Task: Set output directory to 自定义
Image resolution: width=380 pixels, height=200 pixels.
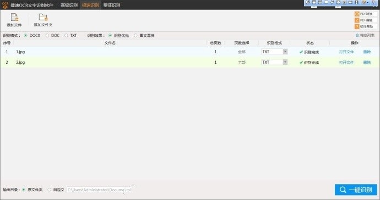Action: tap(50, 190)
